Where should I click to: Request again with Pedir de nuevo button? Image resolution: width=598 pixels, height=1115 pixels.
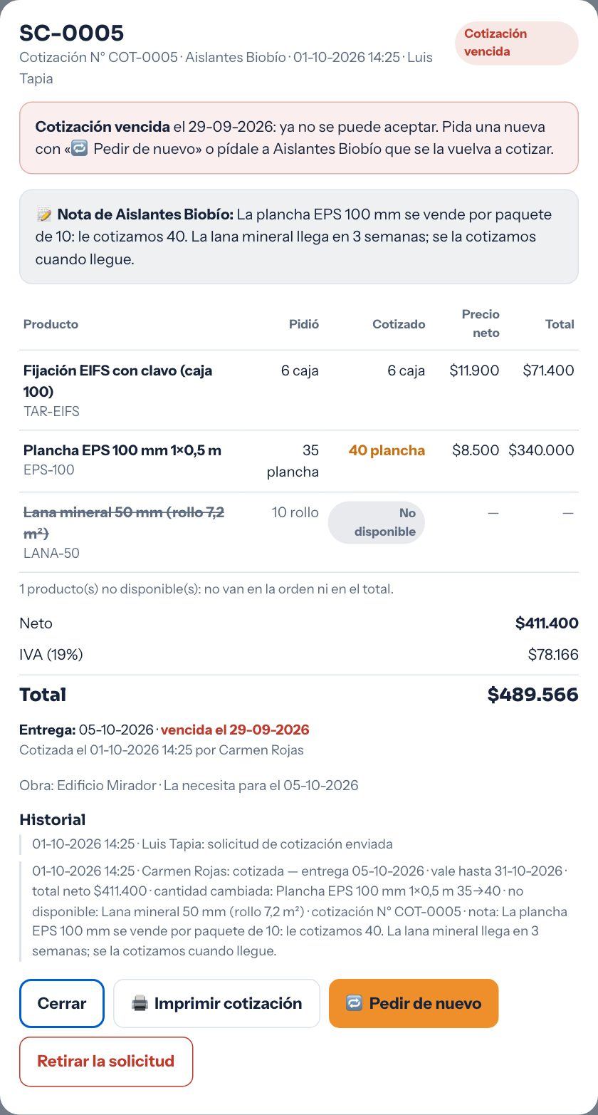414,1003
